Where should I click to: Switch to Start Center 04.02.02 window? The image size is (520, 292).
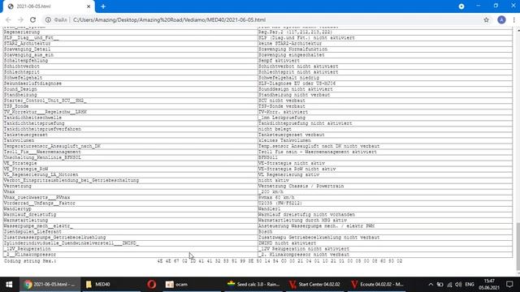(314, 285)
